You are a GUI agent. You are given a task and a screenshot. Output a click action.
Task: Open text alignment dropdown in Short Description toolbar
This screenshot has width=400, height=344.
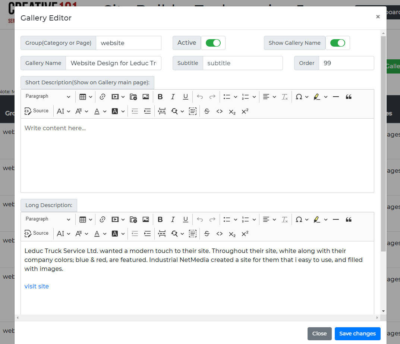pos(270,97)
